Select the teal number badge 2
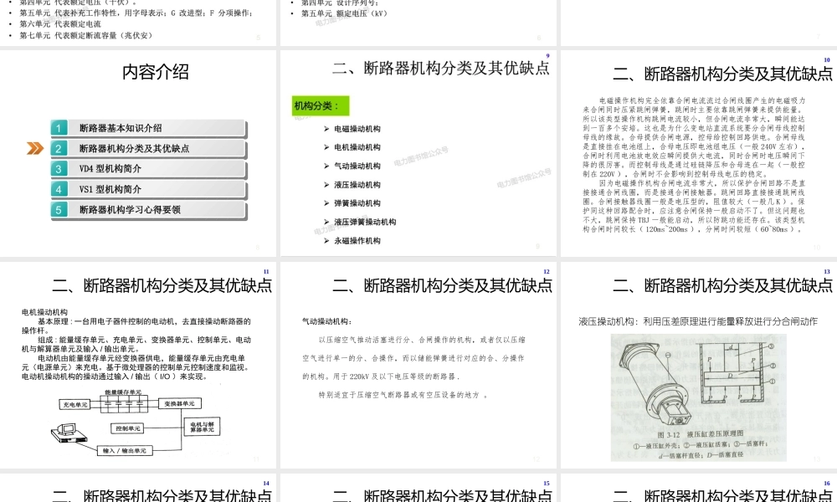The width and height of the screenshot is (837, 502). (58, 149)
